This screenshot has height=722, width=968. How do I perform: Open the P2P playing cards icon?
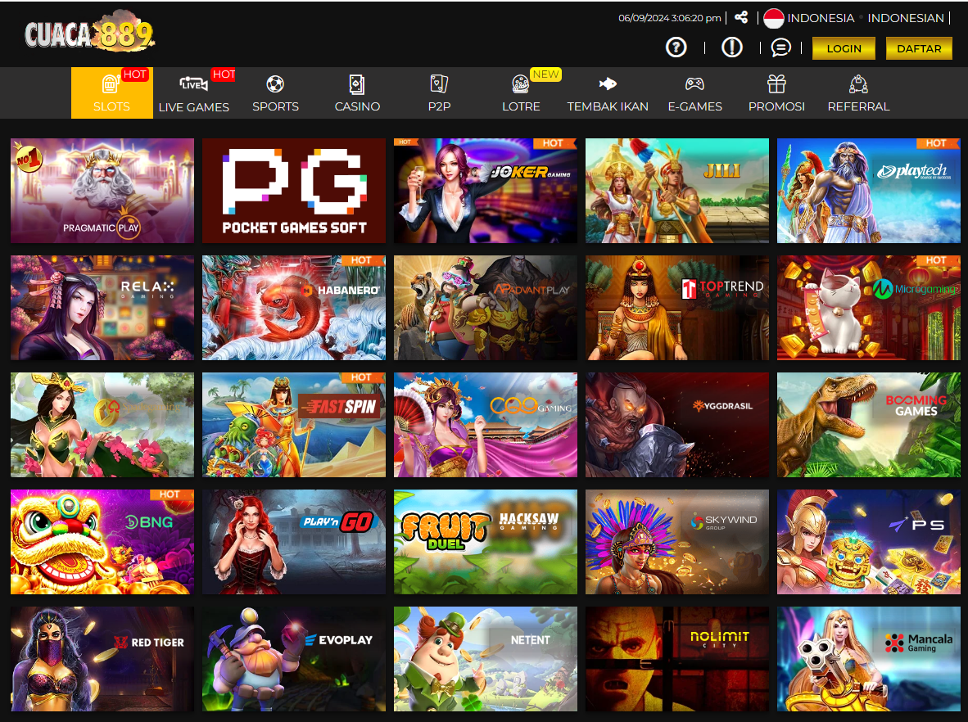tap(439, 83)
